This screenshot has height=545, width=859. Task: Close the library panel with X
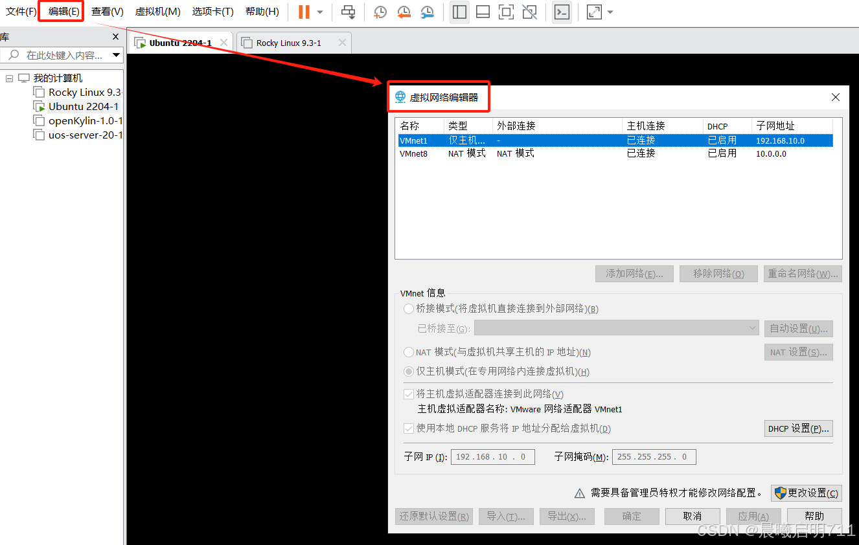[115, 37]
